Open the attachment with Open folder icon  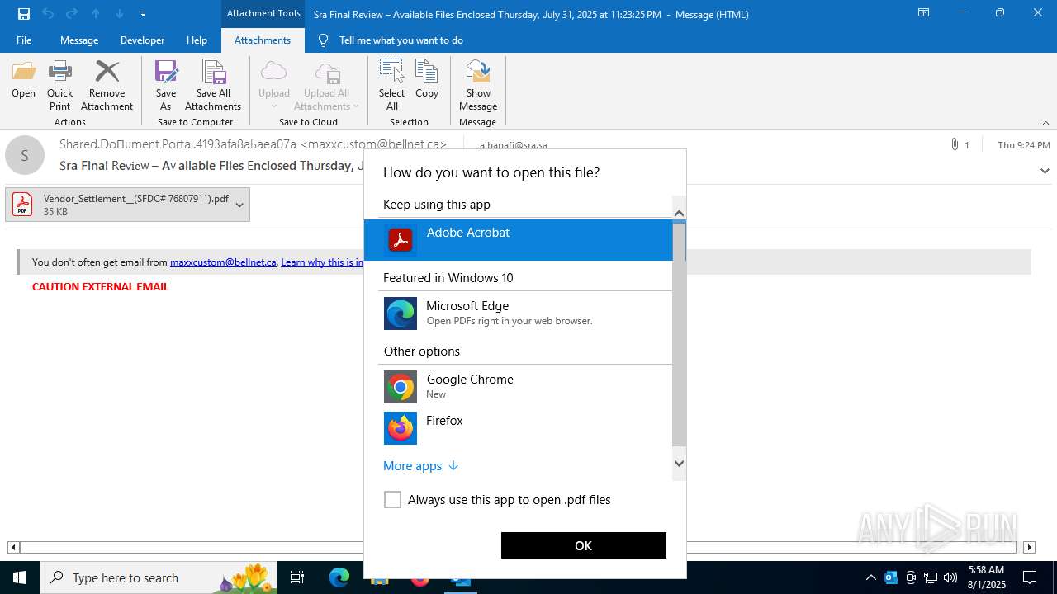pyautogui.click(x=24, y=80)
